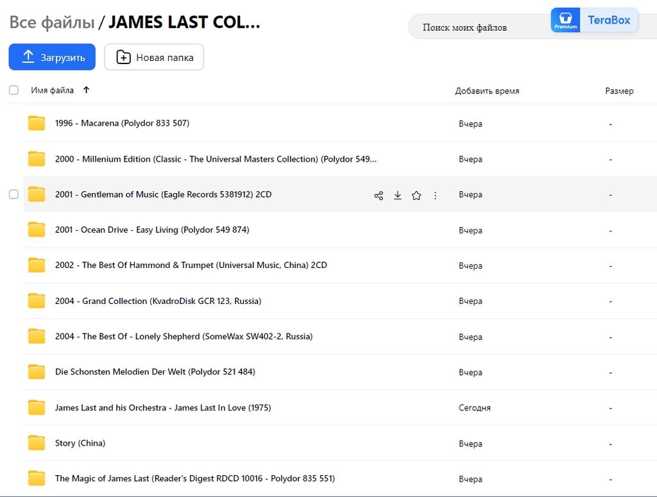Click folder icon of 1996 Macarena

click(37, 123)
